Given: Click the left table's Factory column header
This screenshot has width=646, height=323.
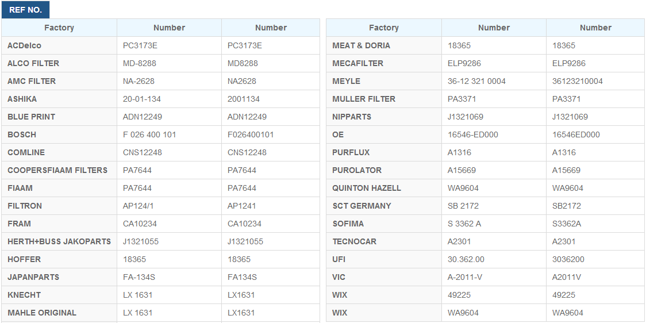Looking at the screenshot, I should pos(59,28).
